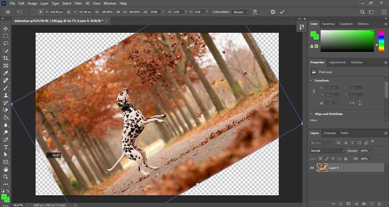Cancel the transform with the circle-slash icon
This screenshot has width=389, height=207.
coord(273,12)
